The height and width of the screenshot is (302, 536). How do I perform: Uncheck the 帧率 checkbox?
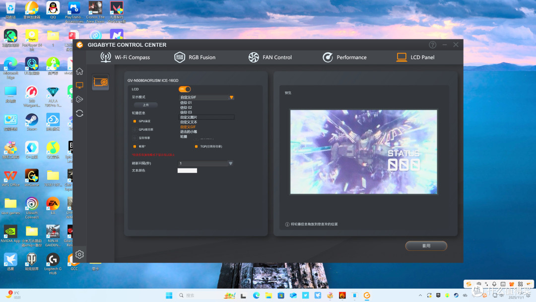click(134, 147)
